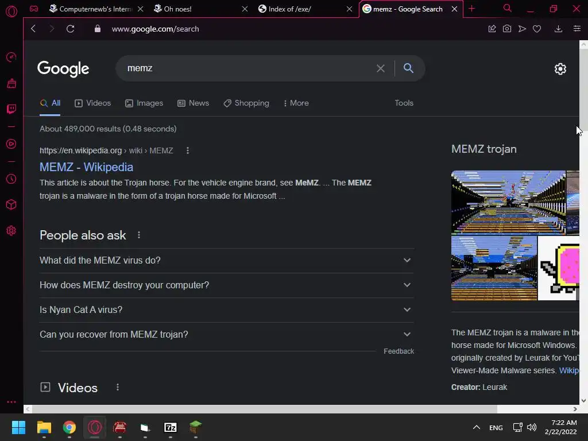Screen dimensions: 588x441
Task: Open 'MEMZ - Wikipedia' result link
Action: coord(86,167)
